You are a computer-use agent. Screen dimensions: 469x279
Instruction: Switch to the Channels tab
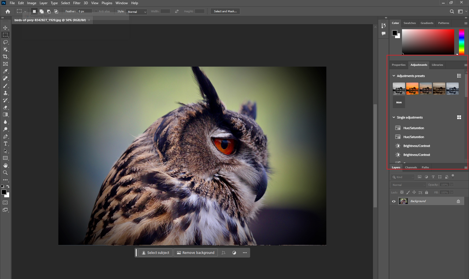click(x=410, y=167)
